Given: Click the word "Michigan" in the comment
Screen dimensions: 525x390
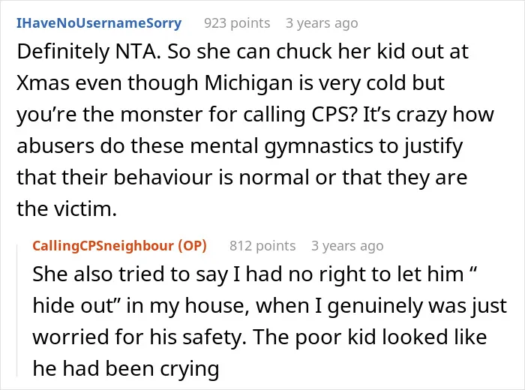Looking at the screenshot, I should click(x=248, y=82).
